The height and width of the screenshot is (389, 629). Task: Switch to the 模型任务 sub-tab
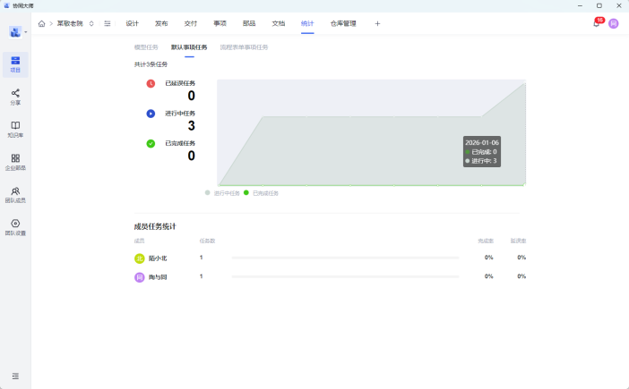pos(146,47)
